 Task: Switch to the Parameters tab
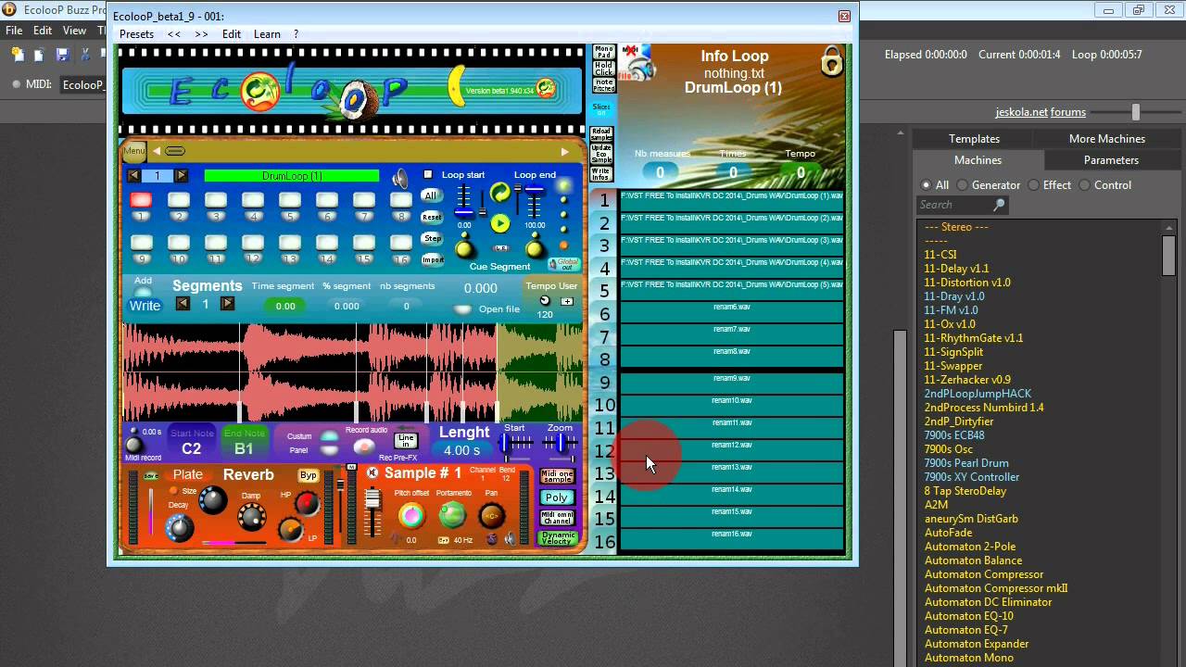[x=1111, y=160]
